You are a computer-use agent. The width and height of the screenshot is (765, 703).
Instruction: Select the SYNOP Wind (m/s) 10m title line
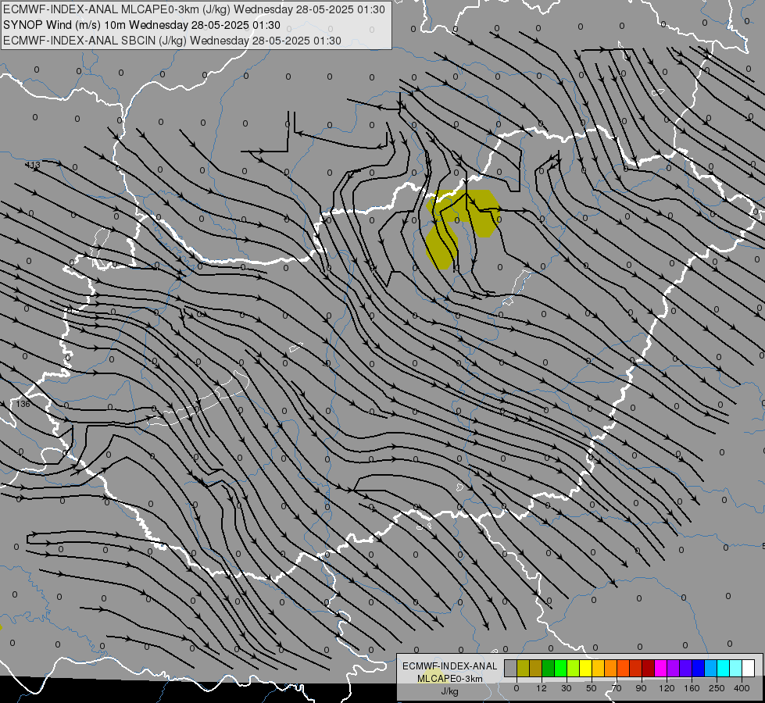pos(141,25)
